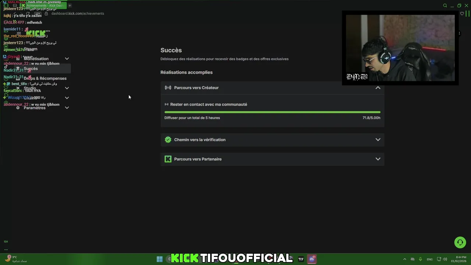This screenshot has width=471, height=265.
Task: Click the 71.8/5.00h progress value
Action: tap(371, 118)
